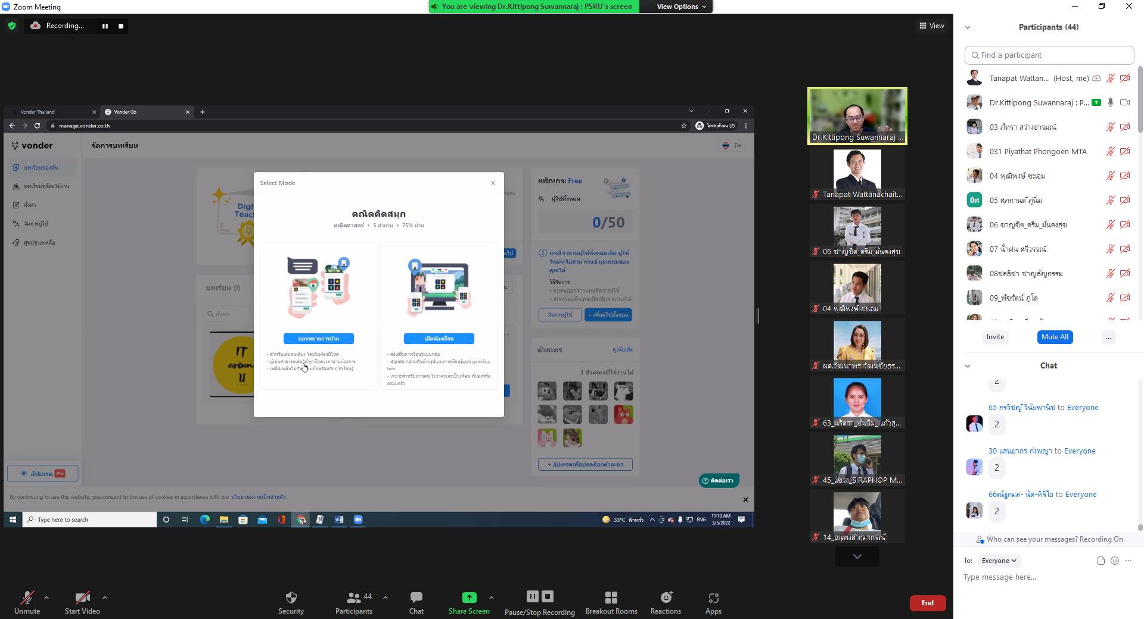Open Breakout Rooms
The height and width of the screenshot is (619, 1144).
click(611, 602)
